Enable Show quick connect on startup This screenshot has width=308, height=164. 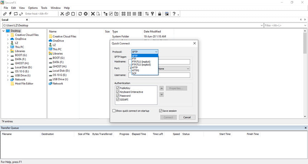(114, 111)
